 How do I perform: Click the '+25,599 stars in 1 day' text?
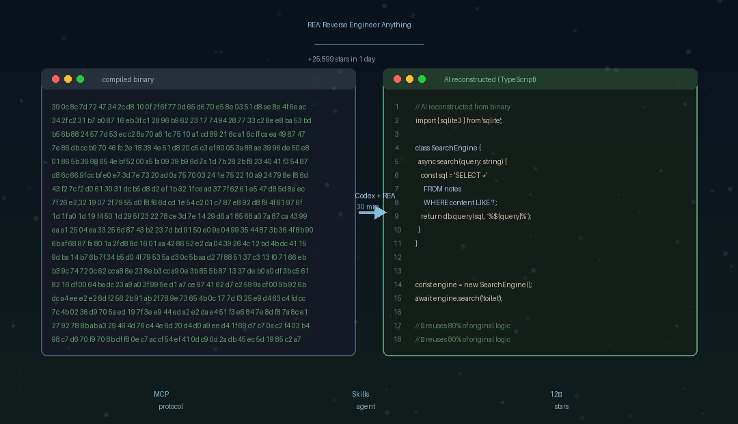341,59
